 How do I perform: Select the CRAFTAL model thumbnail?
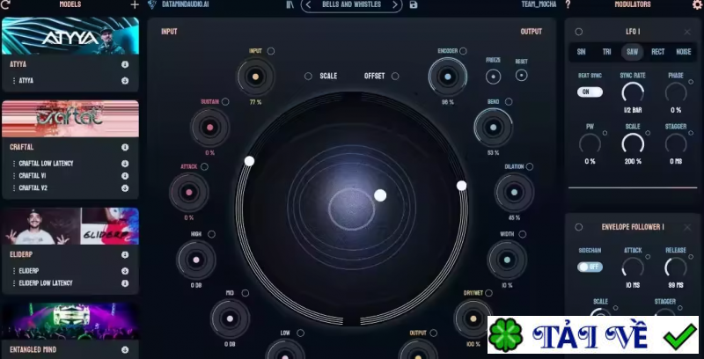(x=70, y=119)
